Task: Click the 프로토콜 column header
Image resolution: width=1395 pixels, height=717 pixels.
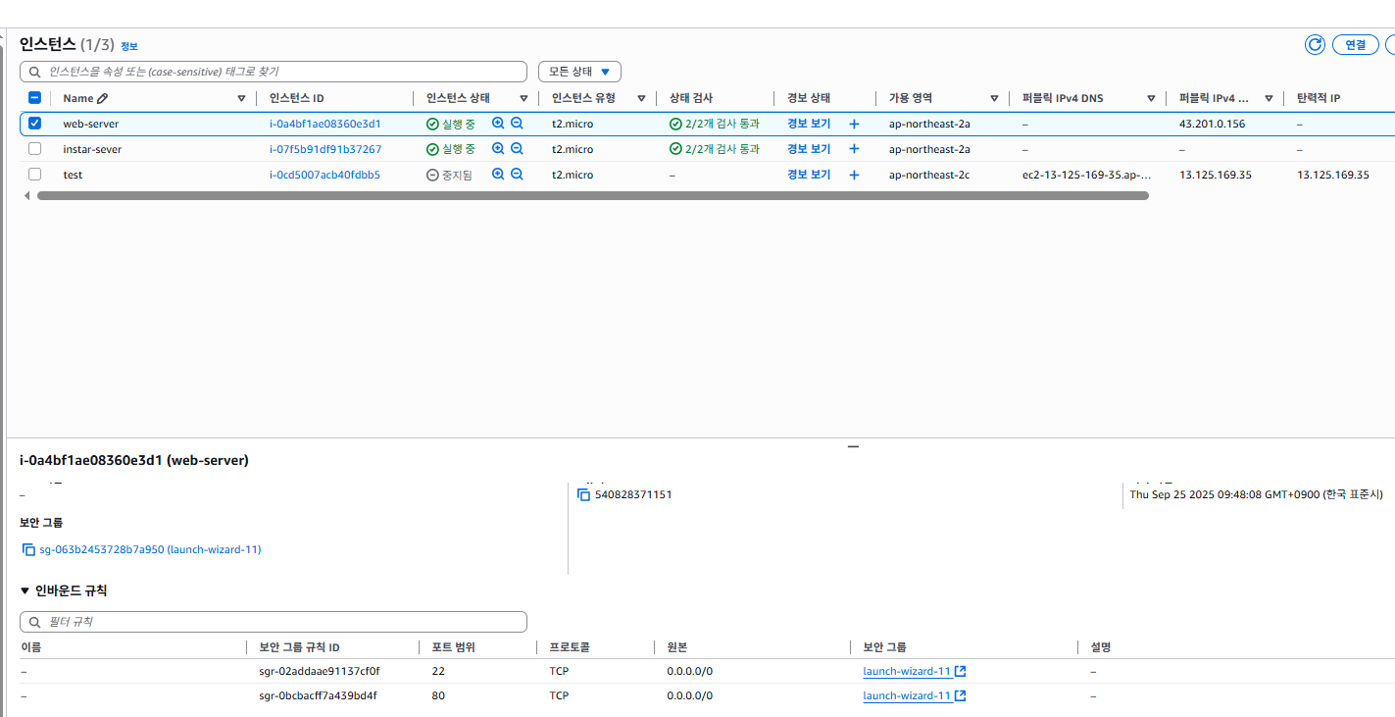Action: (570, 647)
